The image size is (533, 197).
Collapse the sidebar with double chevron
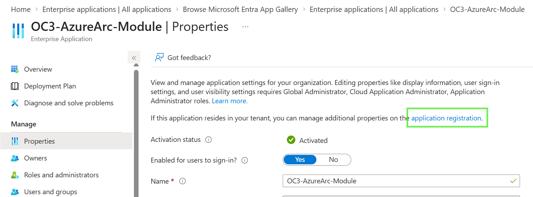pyautogui.click(x=134, y=58)
